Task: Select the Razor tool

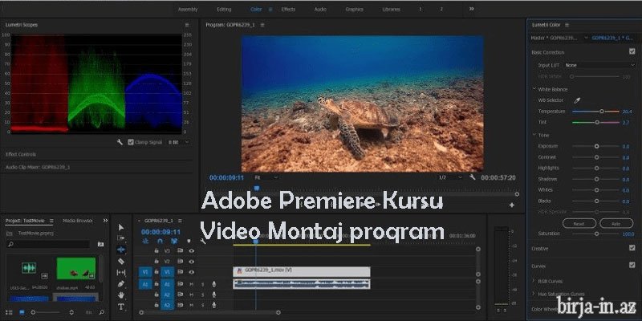Action: 121,261
